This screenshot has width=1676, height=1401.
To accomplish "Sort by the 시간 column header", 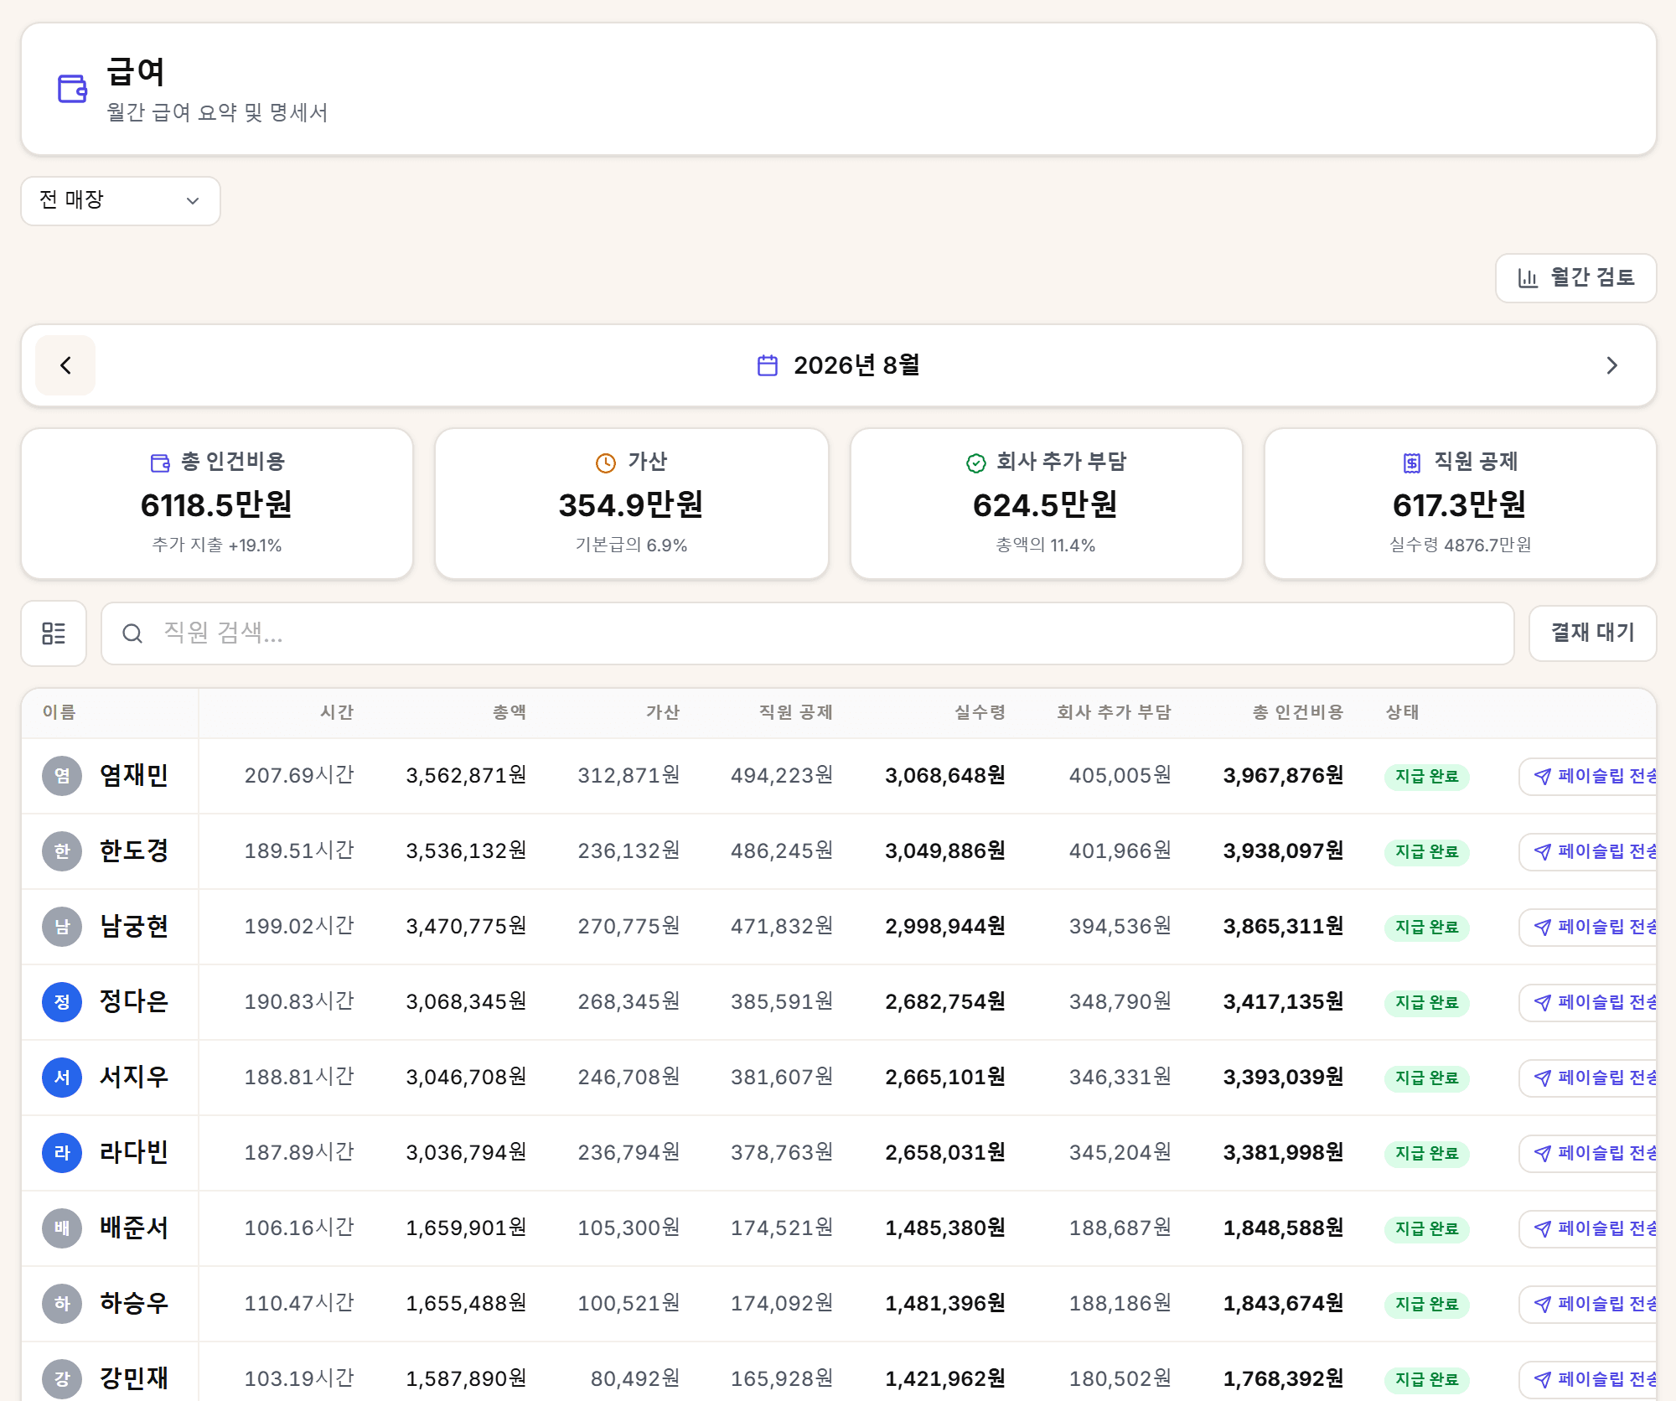I will (x=337, y=712).
